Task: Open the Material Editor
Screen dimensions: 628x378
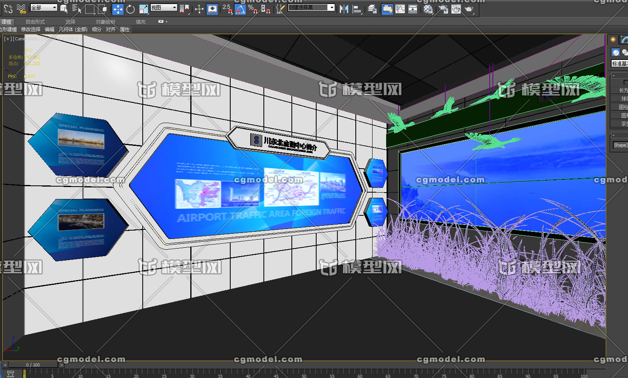Action: tap(428, 9)
